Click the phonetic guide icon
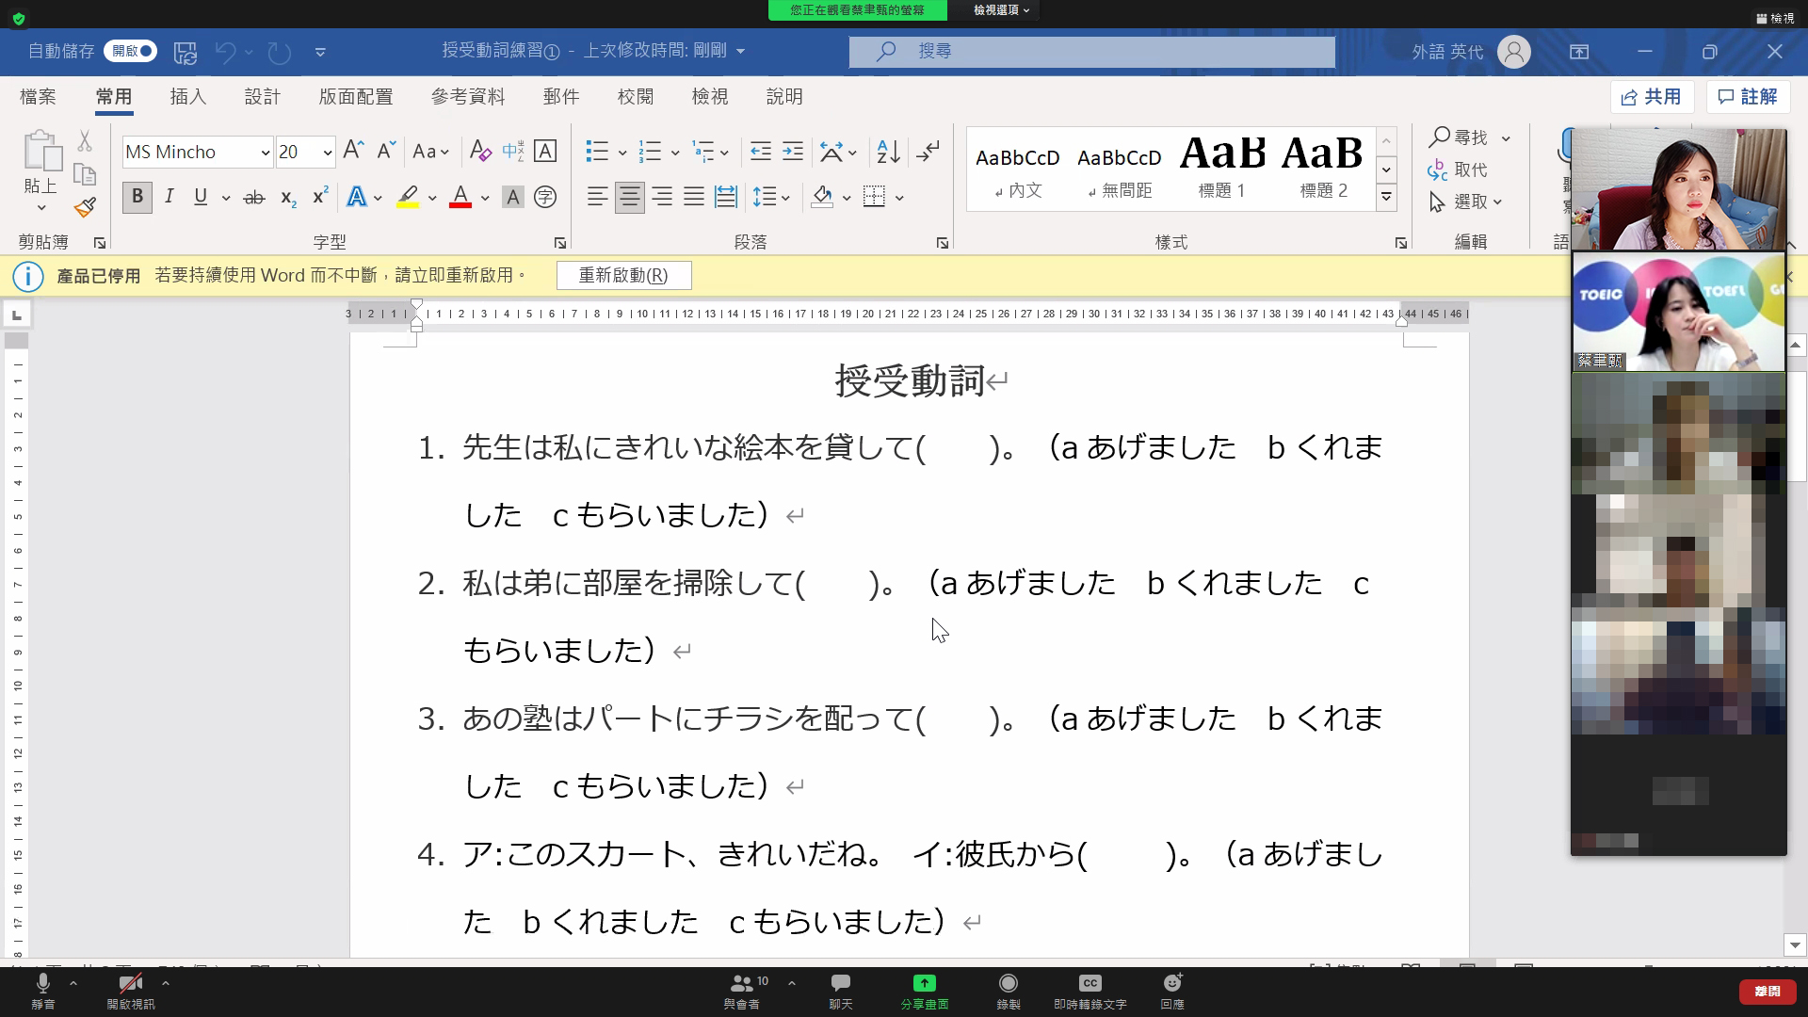This screenshot has height=1017, width=1808. tap(512, 151)
